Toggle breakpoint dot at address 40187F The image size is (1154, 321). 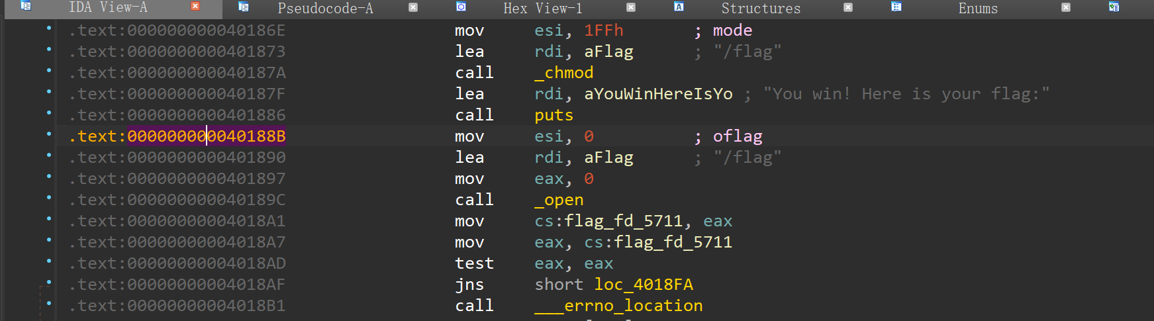[49, 91]
